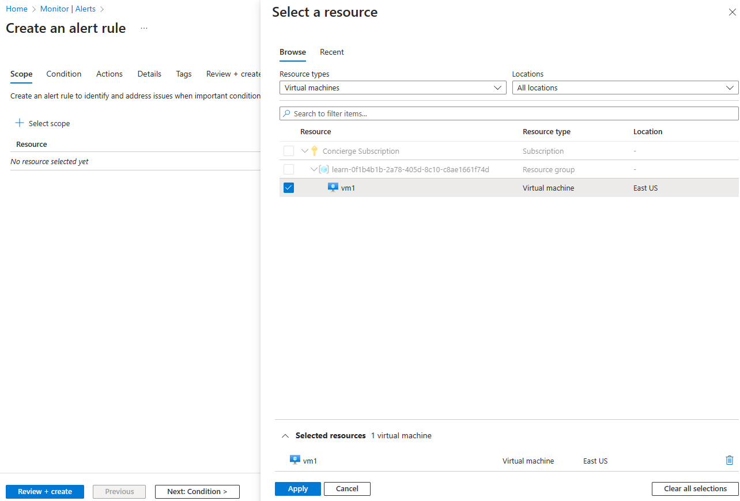The image size is (740, 501).
Task: Open the Details tab
Action: tap(149, 74)
